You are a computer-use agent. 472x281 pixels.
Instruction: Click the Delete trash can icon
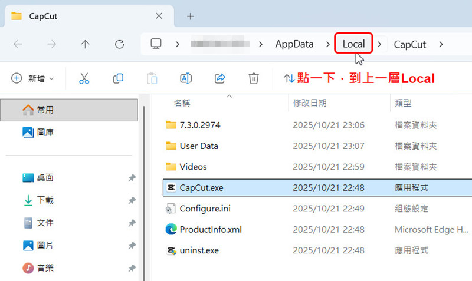click(x=254, y=78)
